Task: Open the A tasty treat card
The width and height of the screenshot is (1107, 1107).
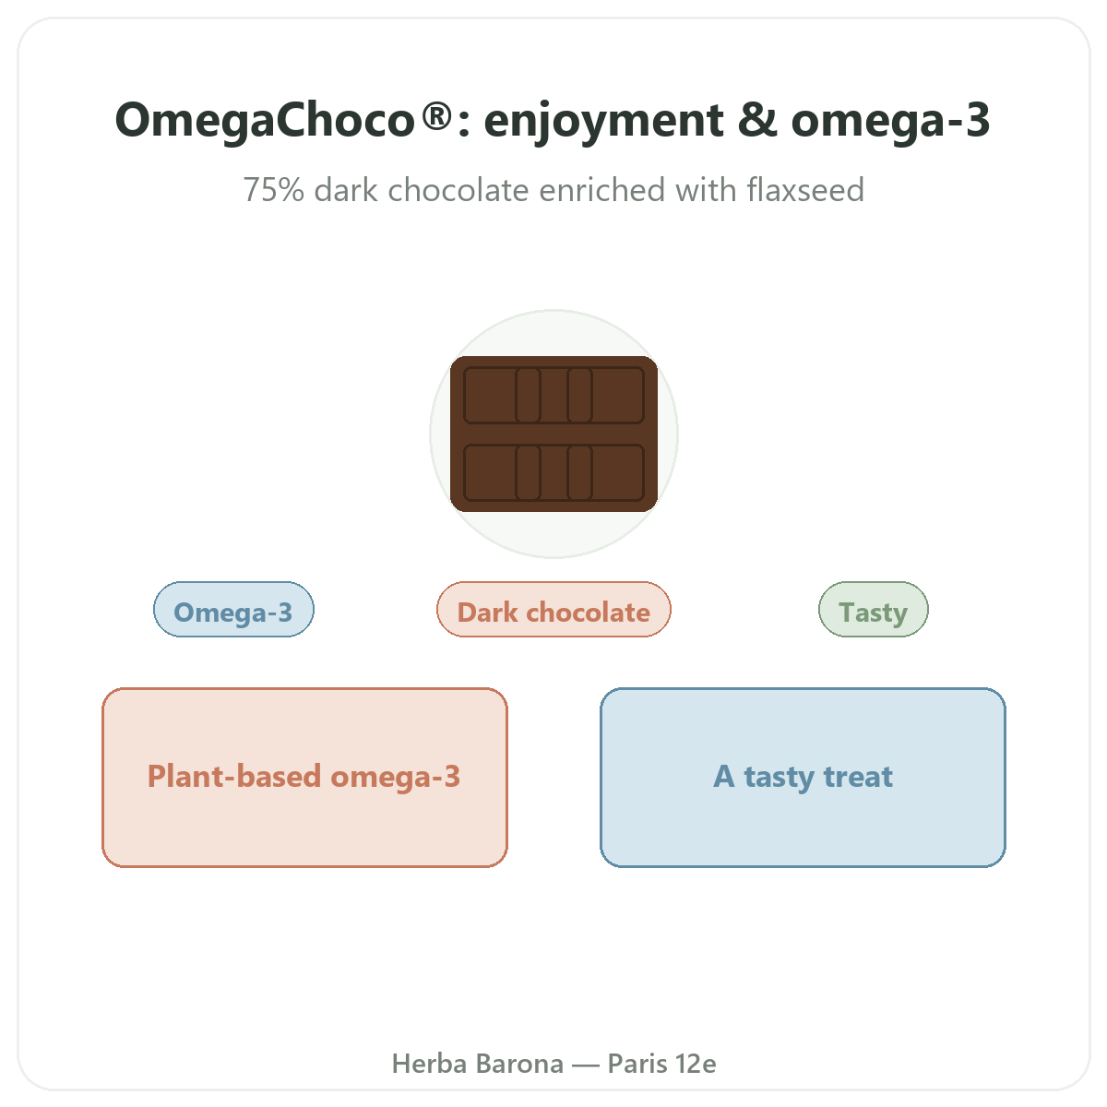Action: coord(803,778)
